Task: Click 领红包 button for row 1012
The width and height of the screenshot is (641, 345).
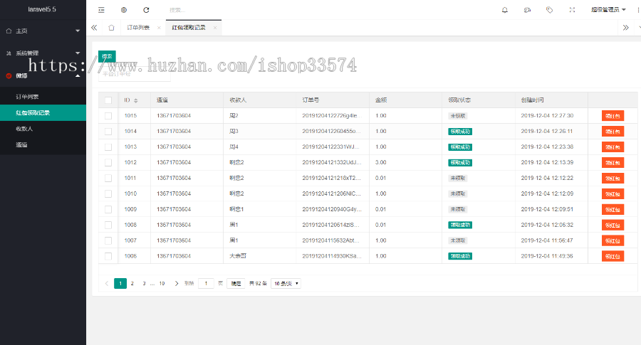Action: 613,162
